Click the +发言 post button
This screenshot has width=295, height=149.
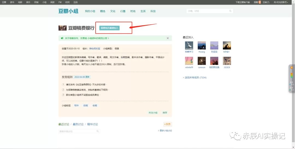pyautogui.click(x=168, y=124)
